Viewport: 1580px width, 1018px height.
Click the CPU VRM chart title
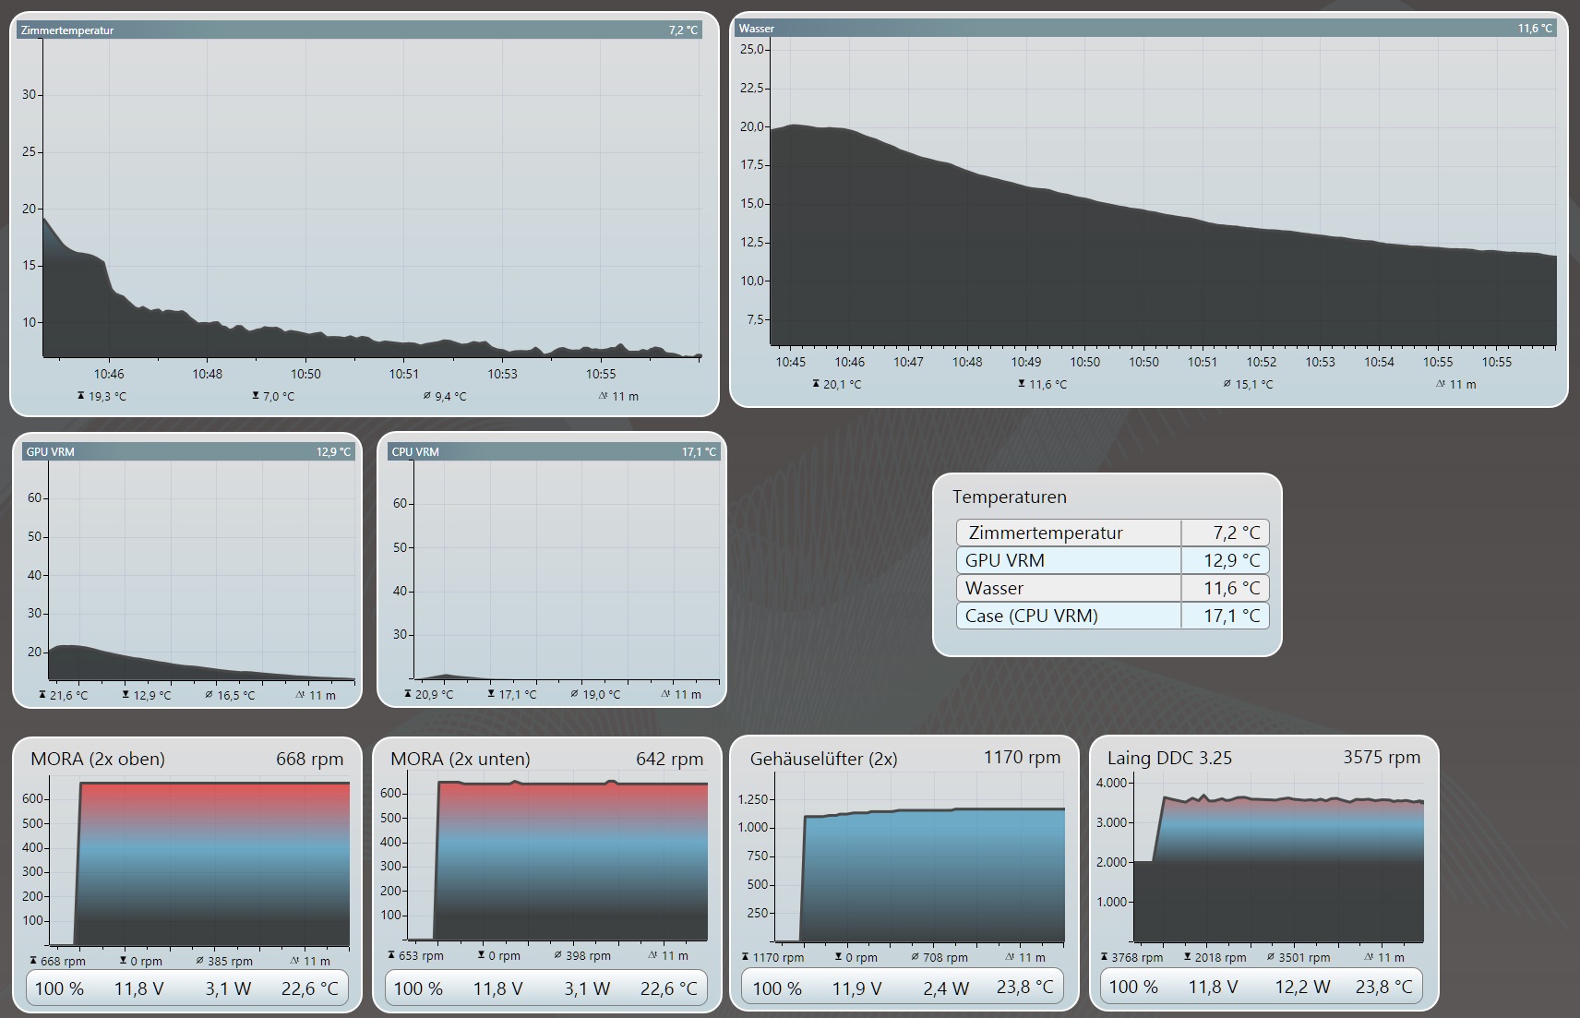(x=415, y=452)
